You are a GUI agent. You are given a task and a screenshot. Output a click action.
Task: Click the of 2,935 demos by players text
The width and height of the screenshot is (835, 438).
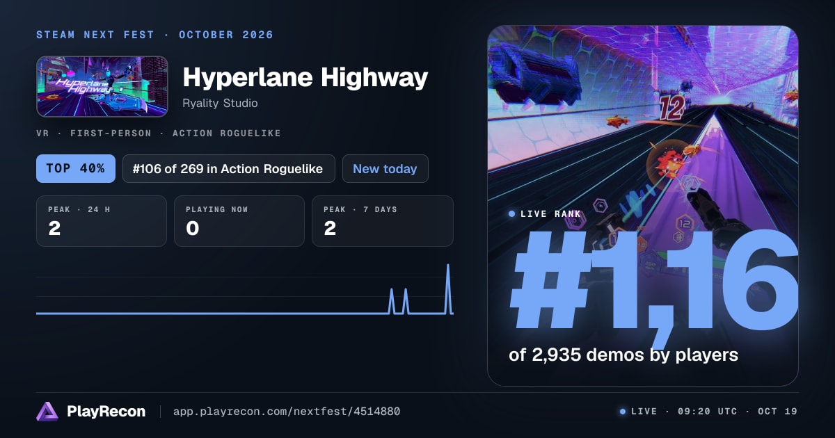(x=623, y=355)
